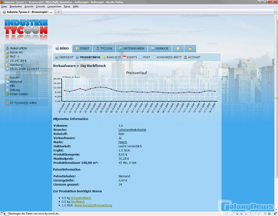Click the Preis in Euro chart legend
Viewport: 278px width, 216px height.
71,77
